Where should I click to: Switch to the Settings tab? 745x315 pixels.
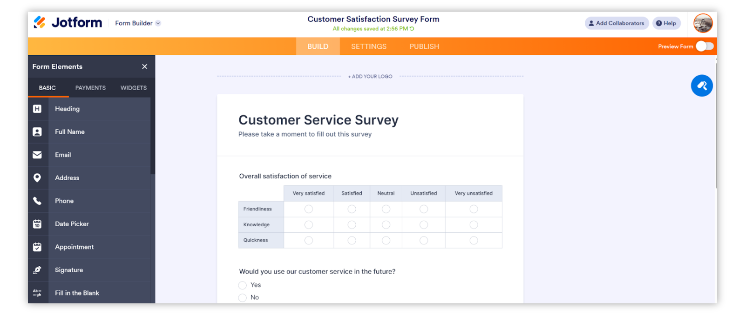369,46
